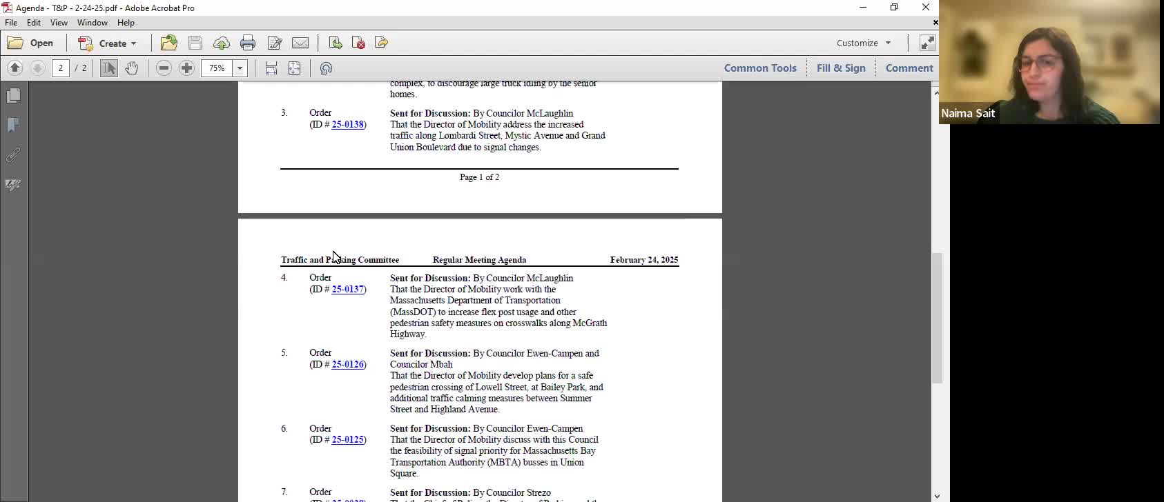Click the scroll up arrow
Image resolution: width=1164 pixels, height=502 pixels.
(936, 92)
